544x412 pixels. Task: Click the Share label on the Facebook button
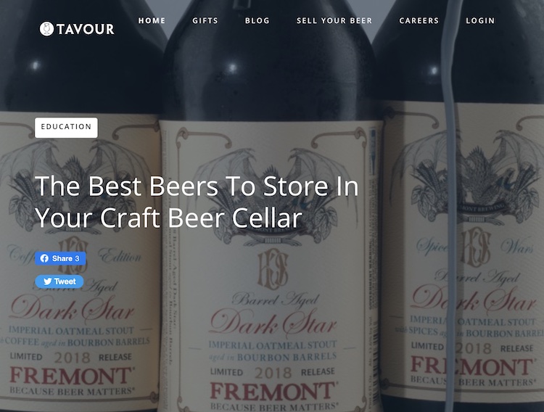(x=62, y=258)
